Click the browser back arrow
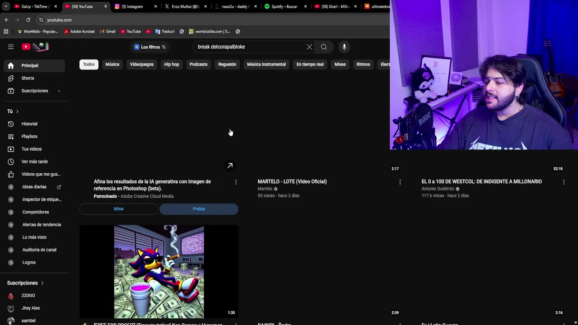Screen dimensions: 578x325 pos(6,20)
